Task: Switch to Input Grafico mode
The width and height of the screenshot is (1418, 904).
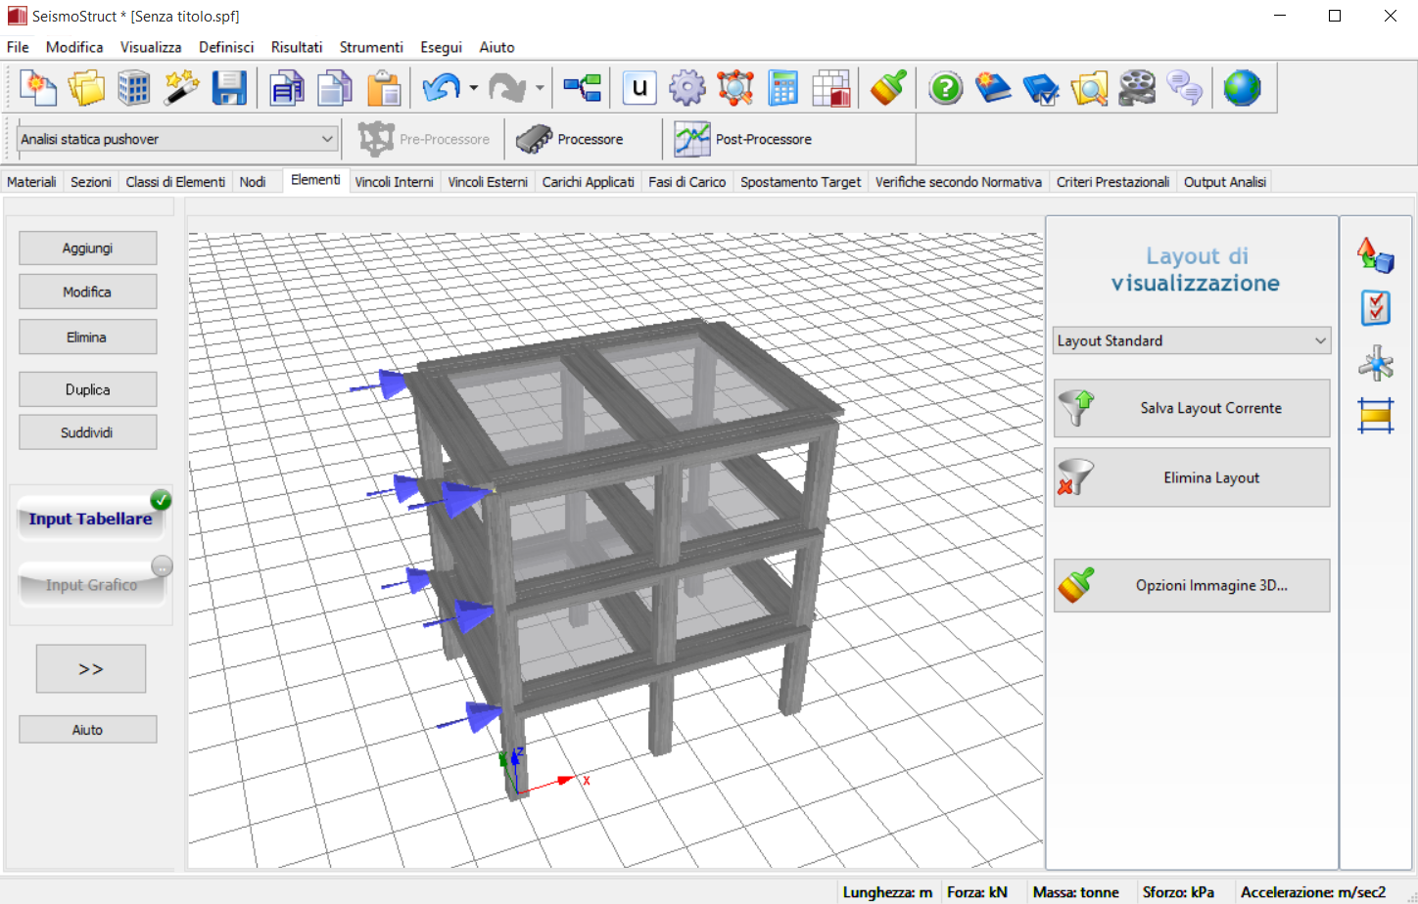Action: [91, 585]
